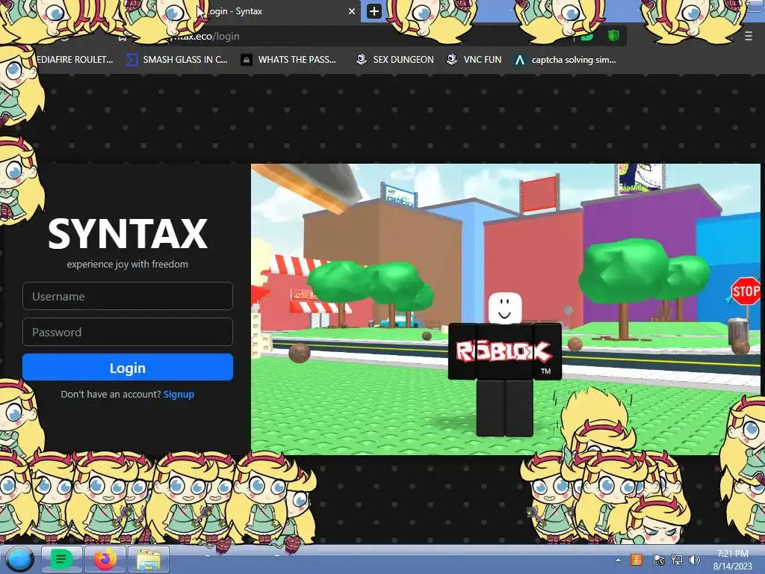
Task: Show hidden system tray icons
Action: coord(618,560)
